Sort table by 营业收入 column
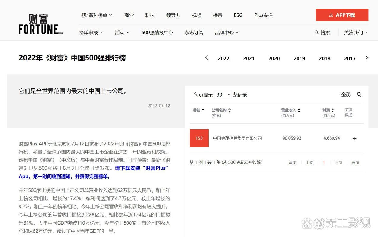This screenshot has height=237, width=378. 299,110
